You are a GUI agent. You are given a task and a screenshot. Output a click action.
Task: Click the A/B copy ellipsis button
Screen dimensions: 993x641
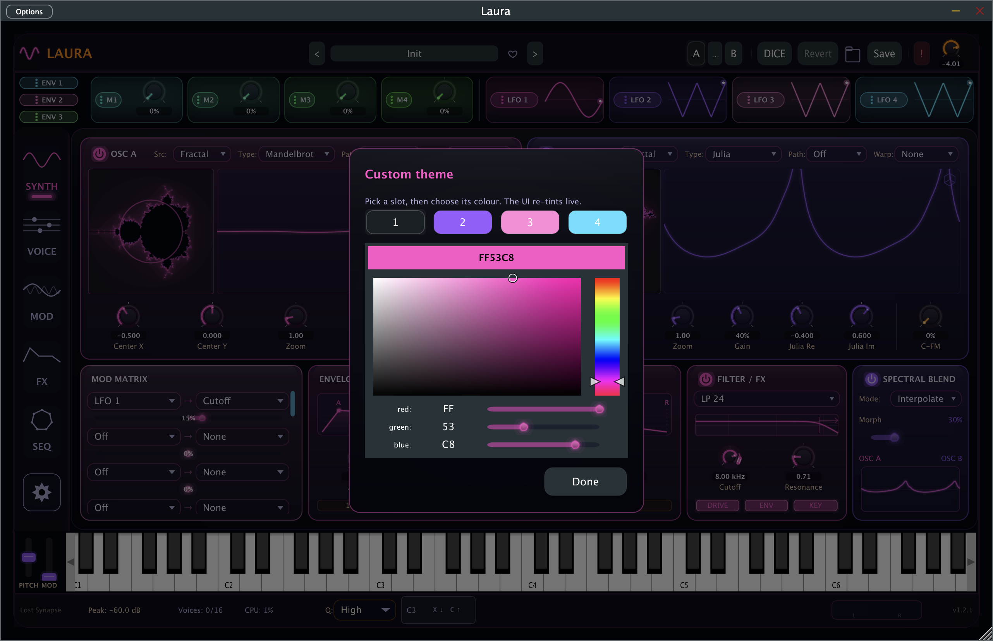coord(715,54)
